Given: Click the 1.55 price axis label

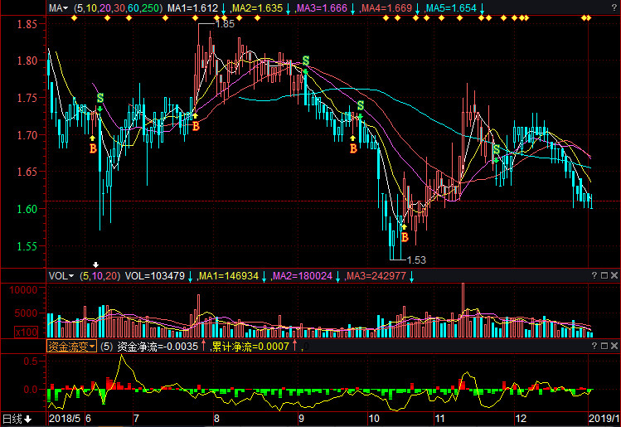Looking at the screenshot, I should (27, 246).
